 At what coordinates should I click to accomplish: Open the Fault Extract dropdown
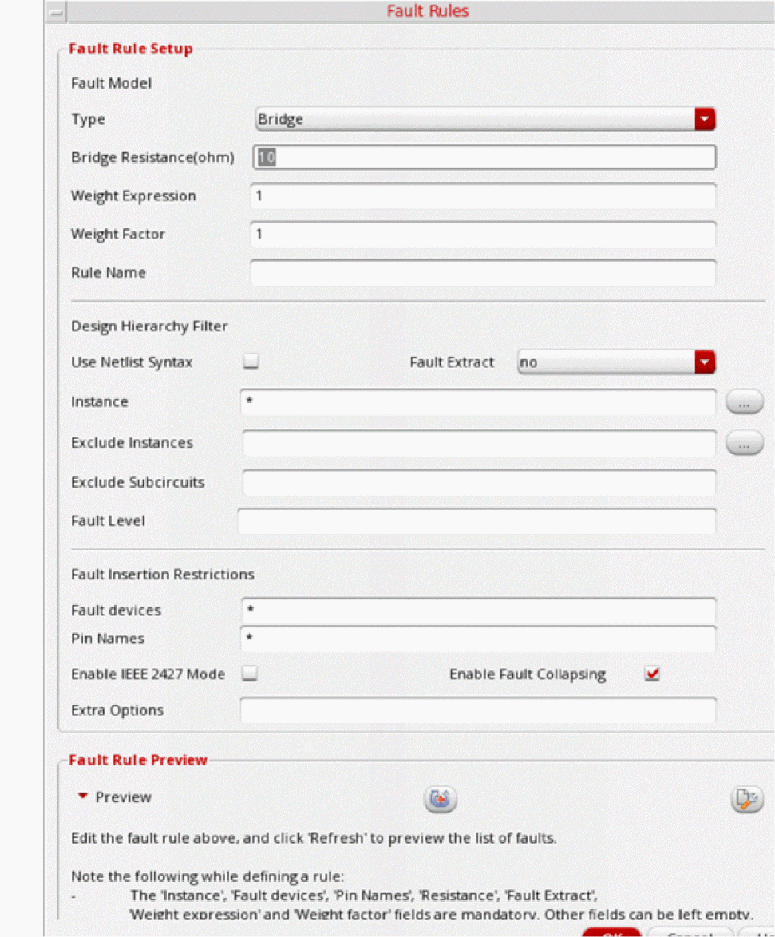click(616, 362)
